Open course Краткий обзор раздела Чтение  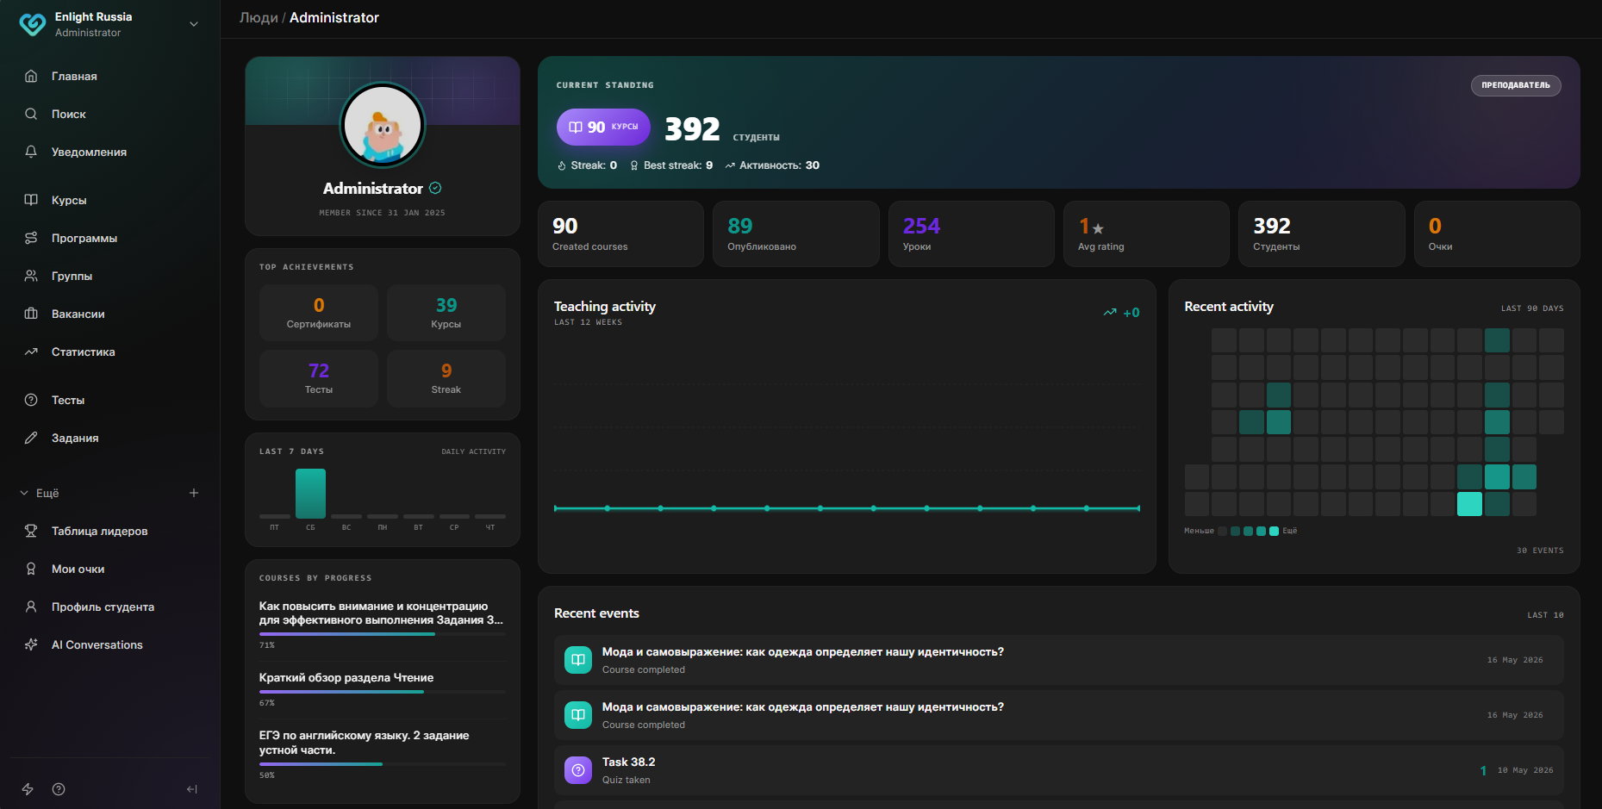346,678
